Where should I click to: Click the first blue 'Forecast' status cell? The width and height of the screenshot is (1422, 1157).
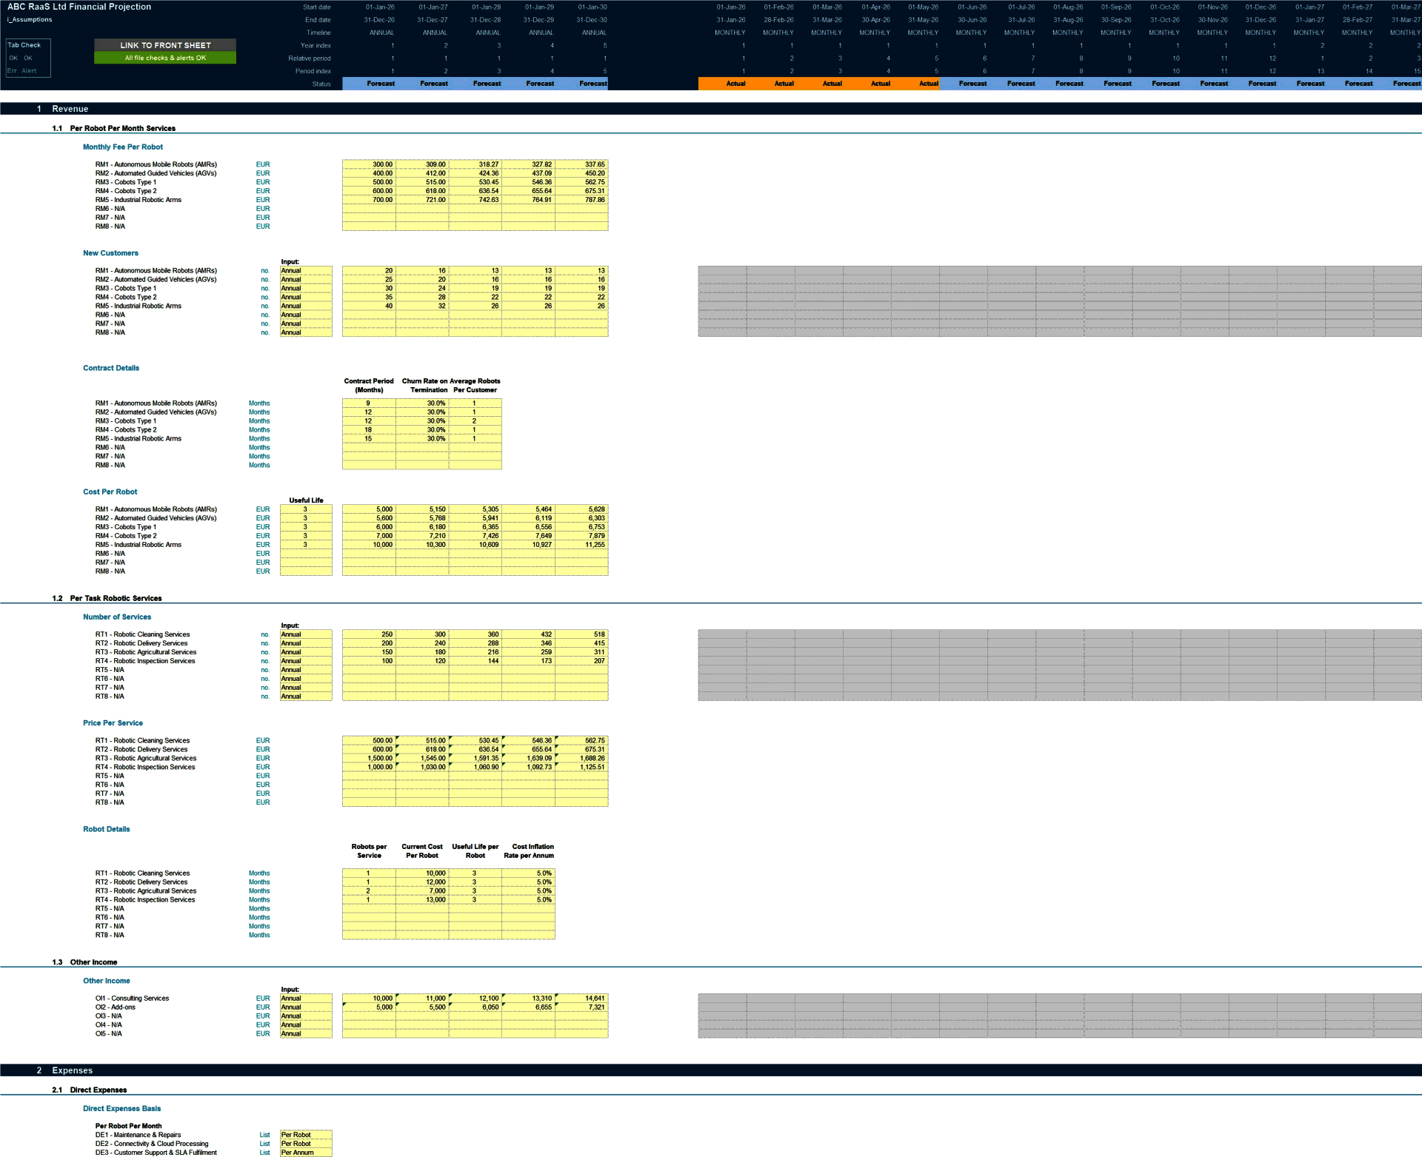pyautogui.click(x=380, y=84)
